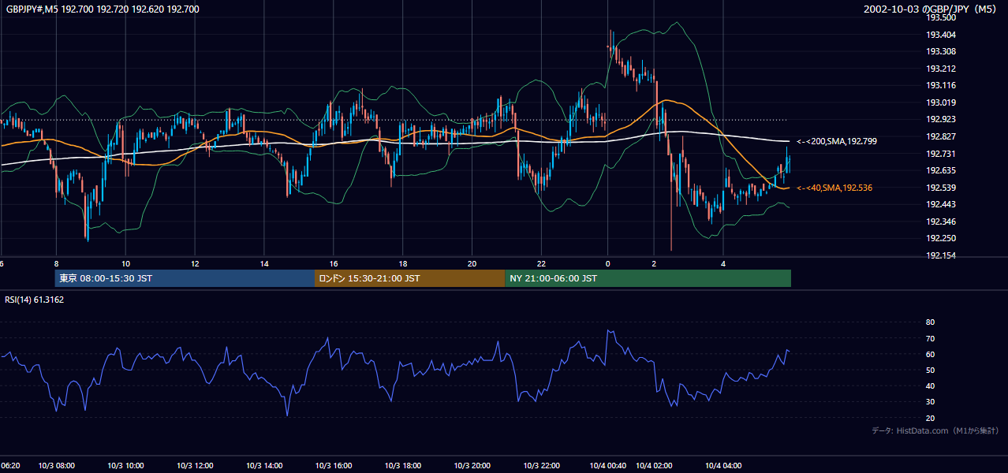Click the 192.539 price axis label
This screenshot has height=473, width=1008.
(940, 188)
